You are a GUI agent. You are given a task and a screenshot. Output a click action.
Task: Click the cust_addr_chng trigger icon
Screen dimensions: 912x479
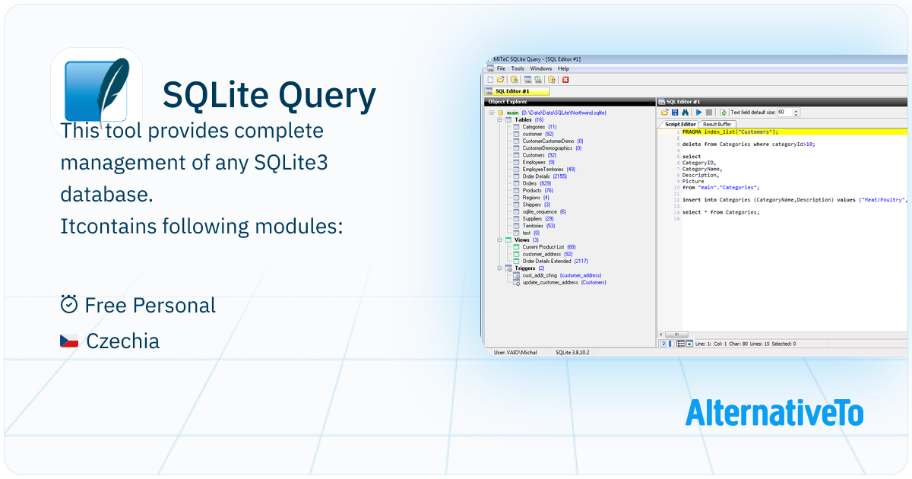516,275
